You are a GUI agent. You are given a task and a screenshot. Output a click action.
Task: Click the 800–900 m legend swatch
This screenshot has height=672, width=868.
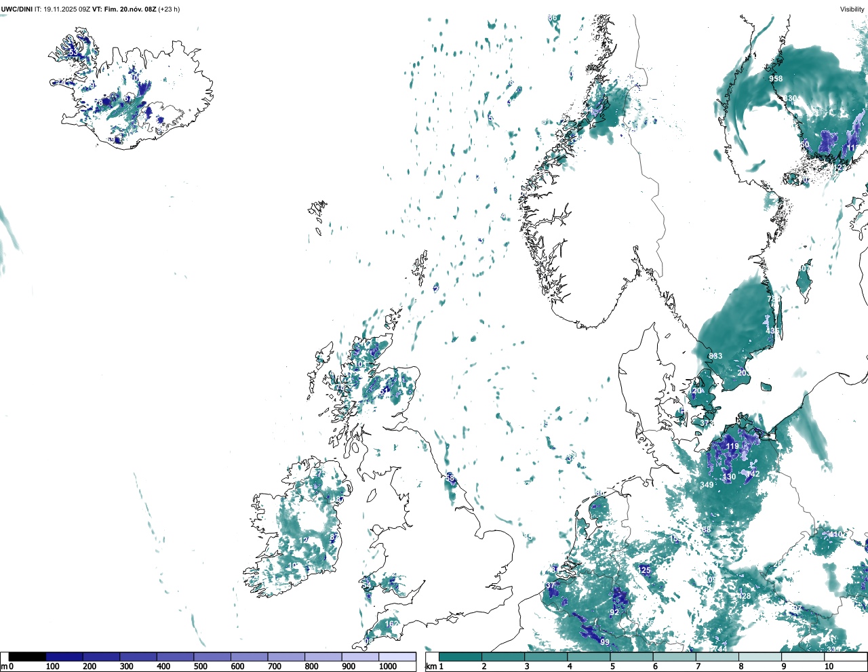(x=323, y=656)
